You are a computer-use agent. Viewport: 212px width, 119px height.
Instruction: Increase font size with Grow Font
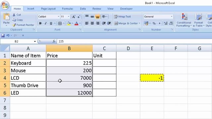point(74,17)
